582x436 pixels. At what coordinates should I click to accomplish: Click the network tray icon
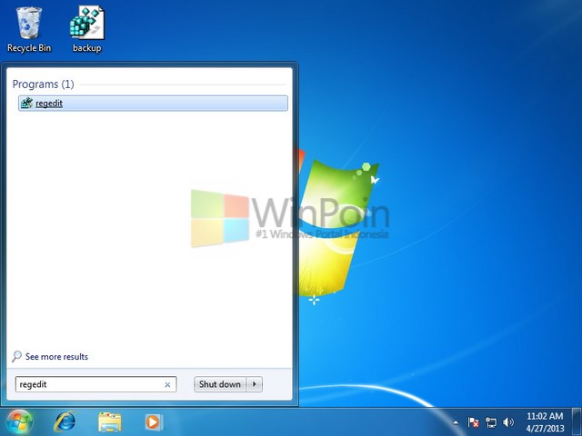point(491,422)
